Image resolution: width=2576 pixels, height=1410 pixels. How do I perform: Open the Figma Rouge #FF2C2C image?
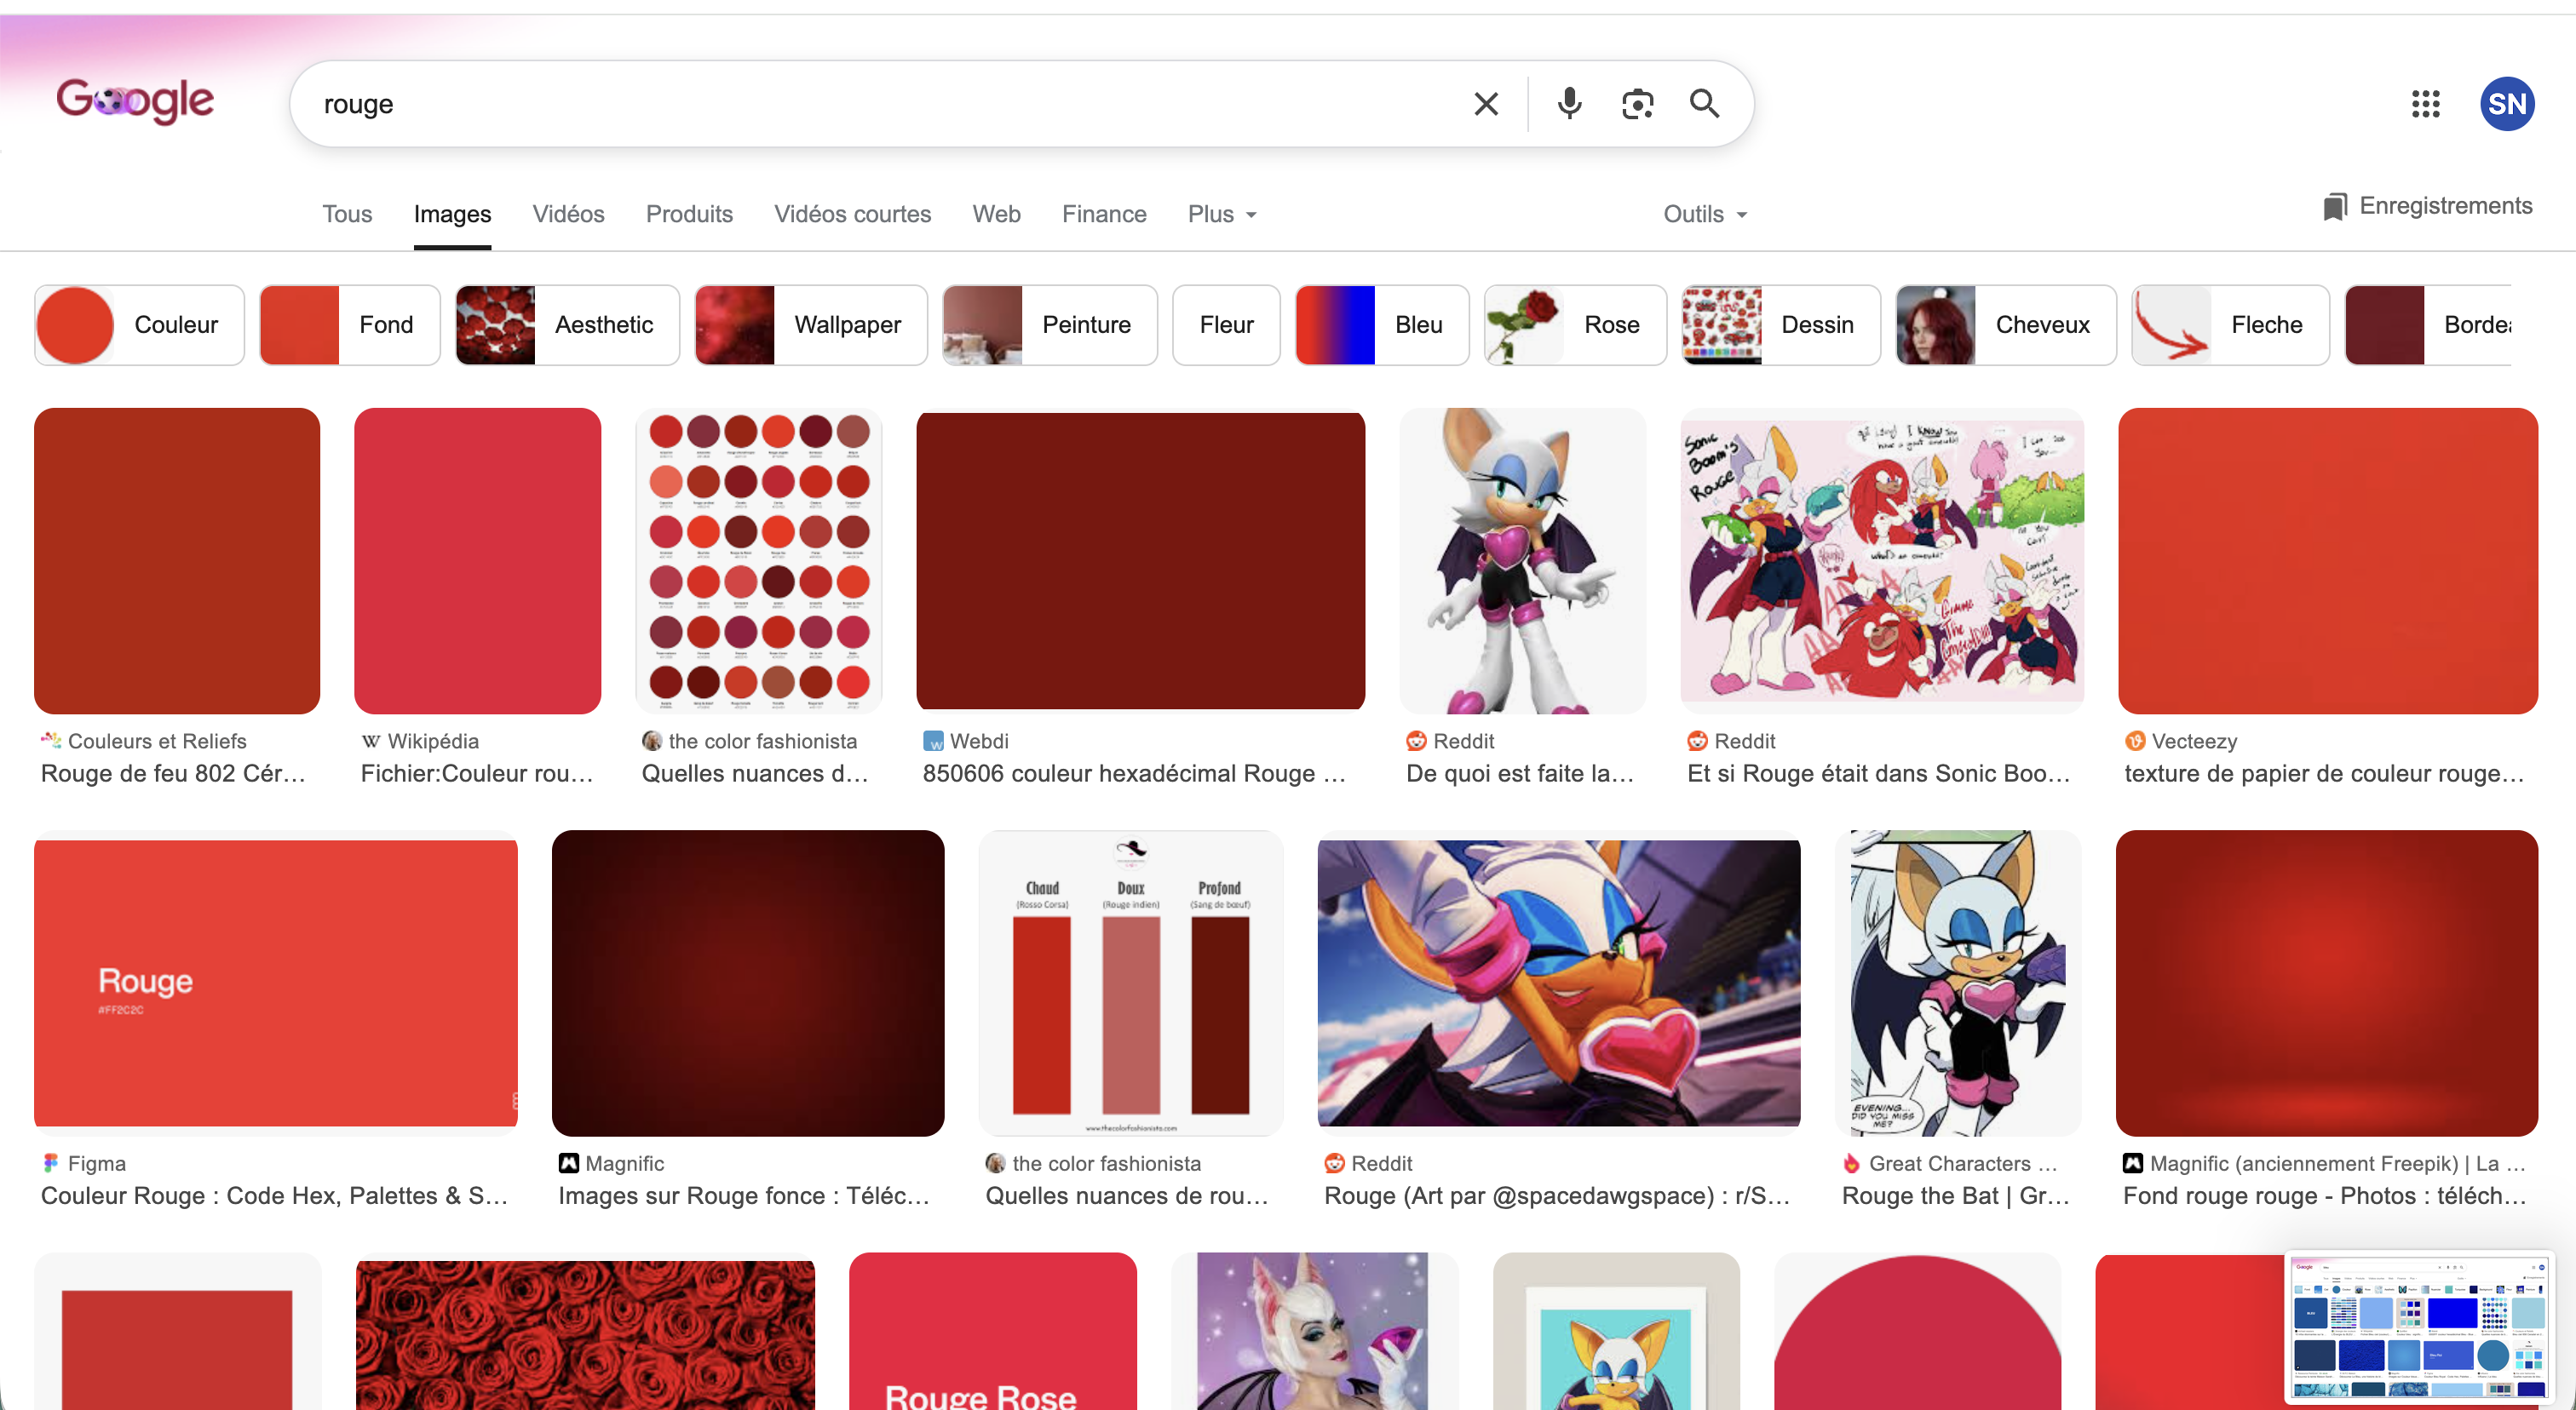click(276, 983)
